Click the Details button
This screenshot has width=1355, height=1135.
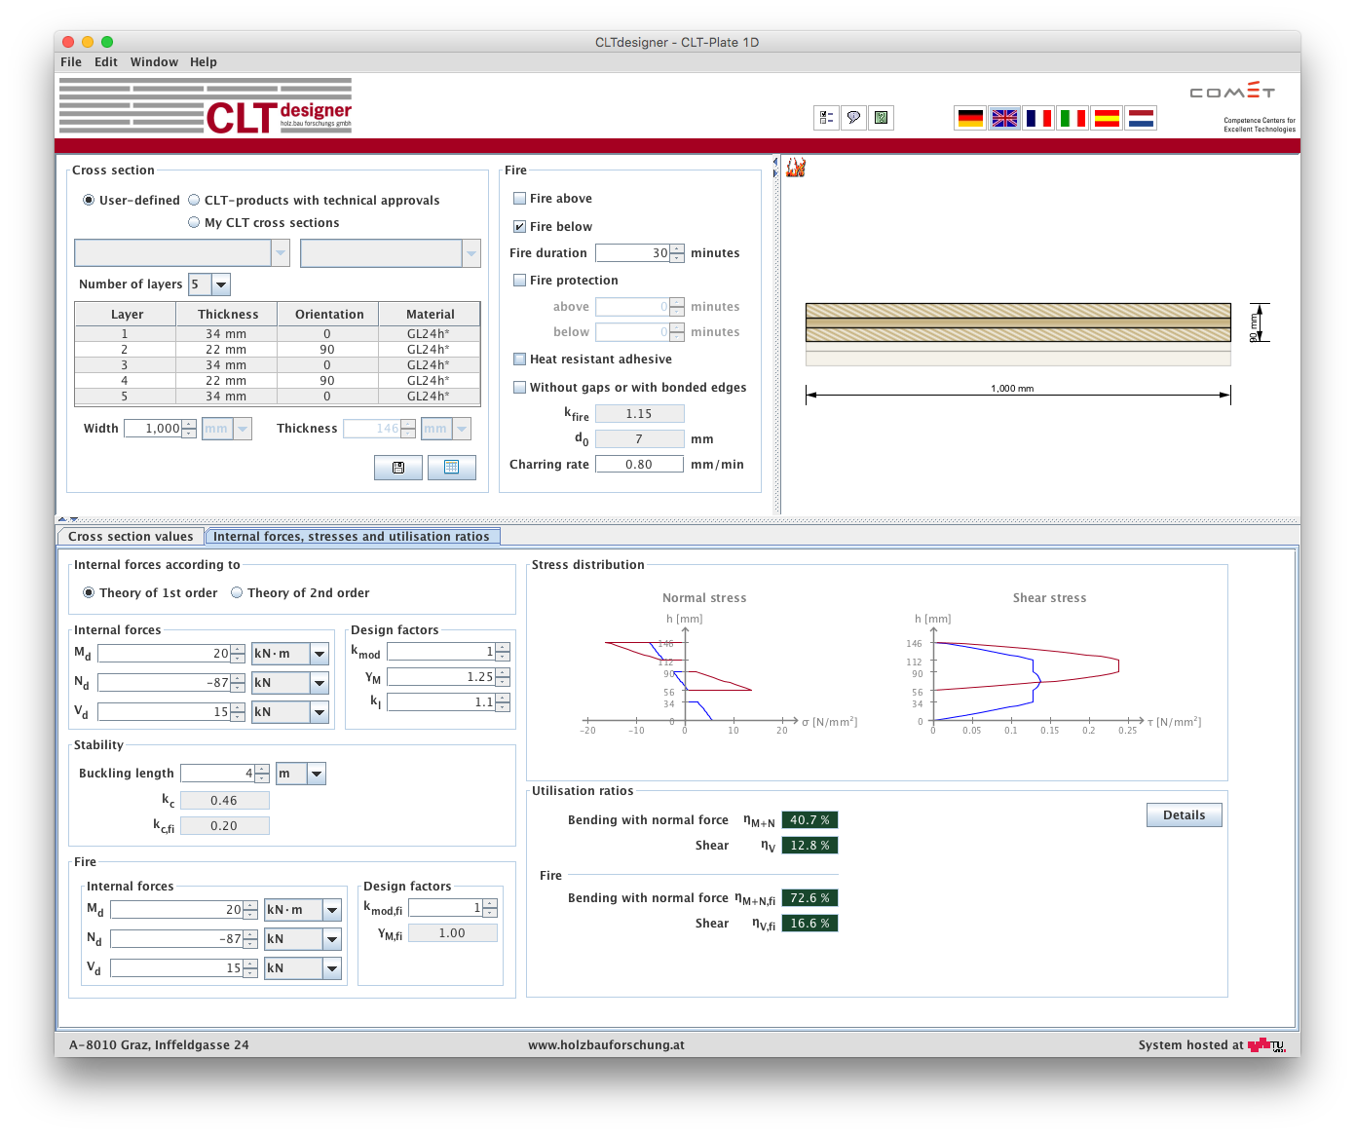1184,815
